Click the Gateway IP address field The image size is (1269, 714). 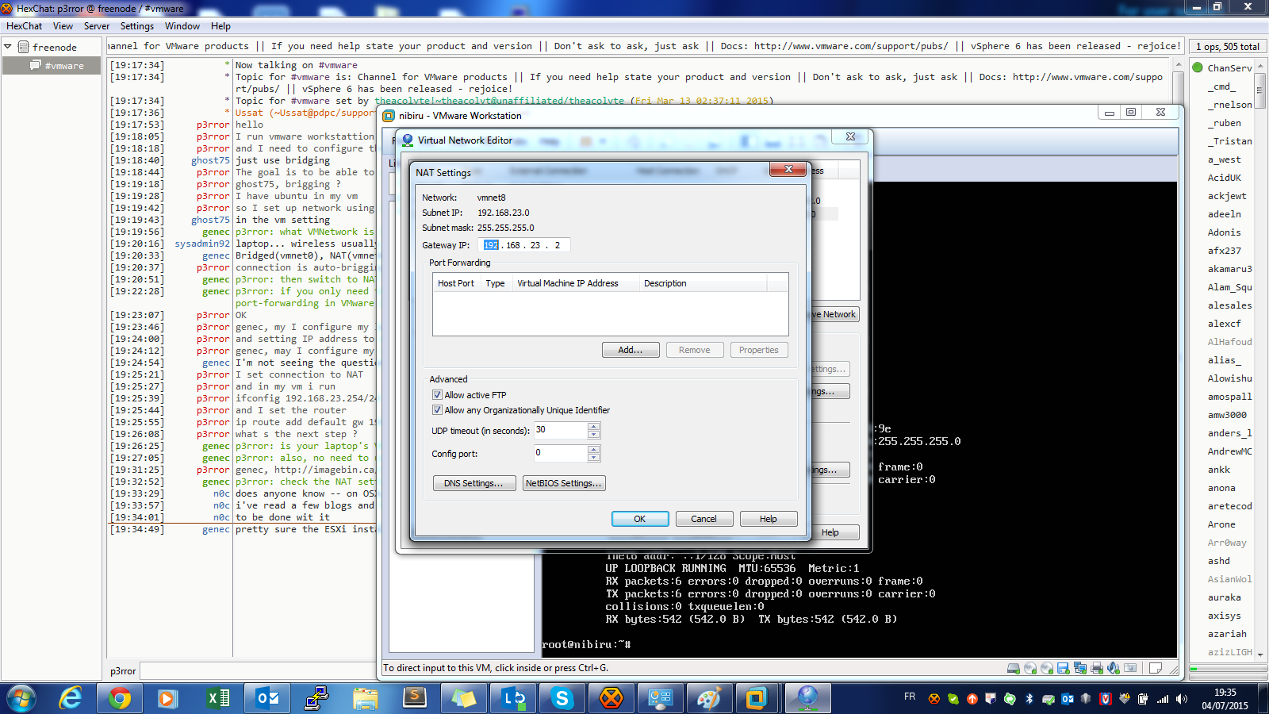pos(523,245)
